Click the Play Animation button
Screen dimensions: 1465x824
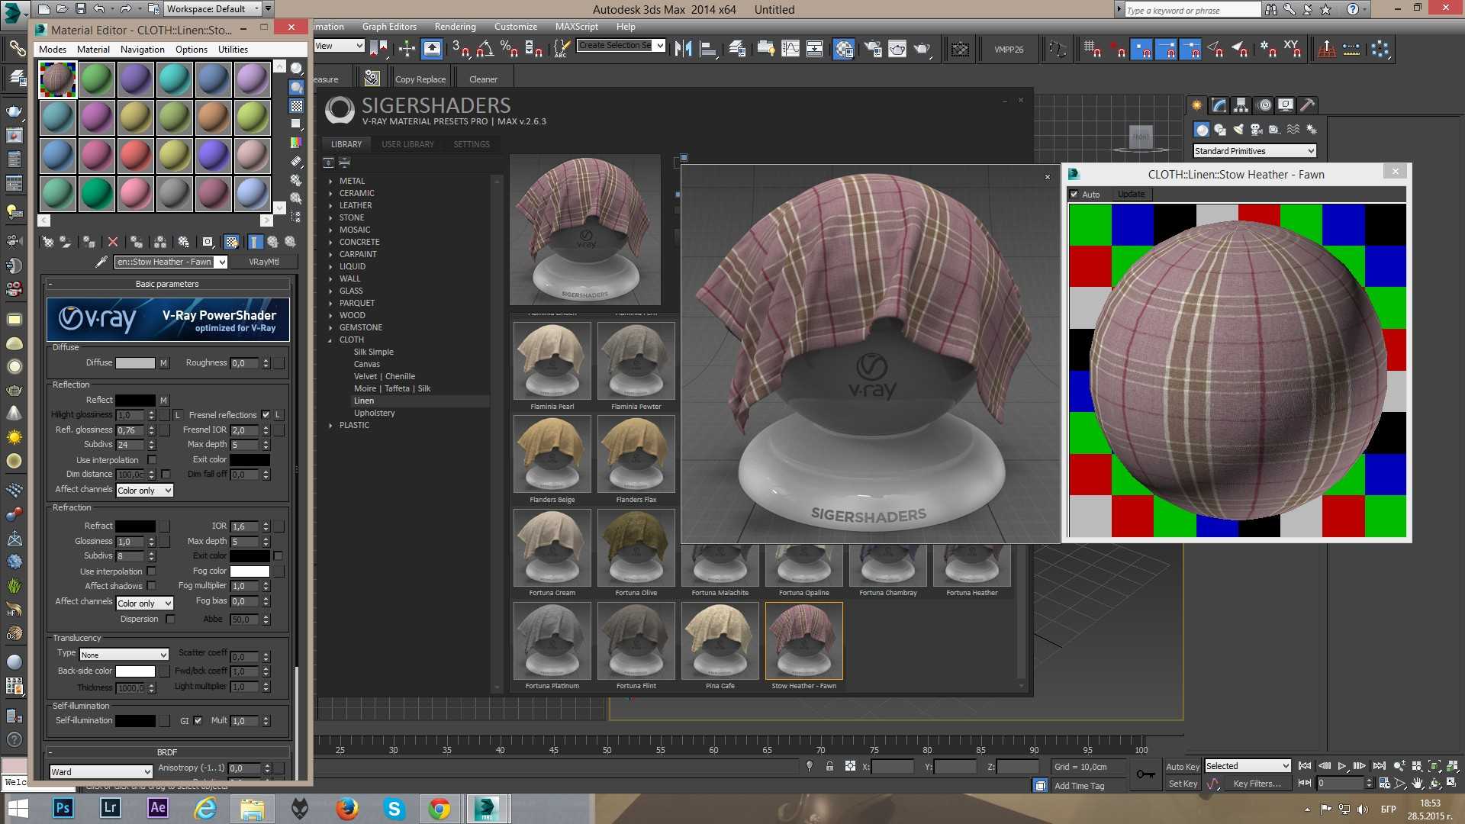1342,766
